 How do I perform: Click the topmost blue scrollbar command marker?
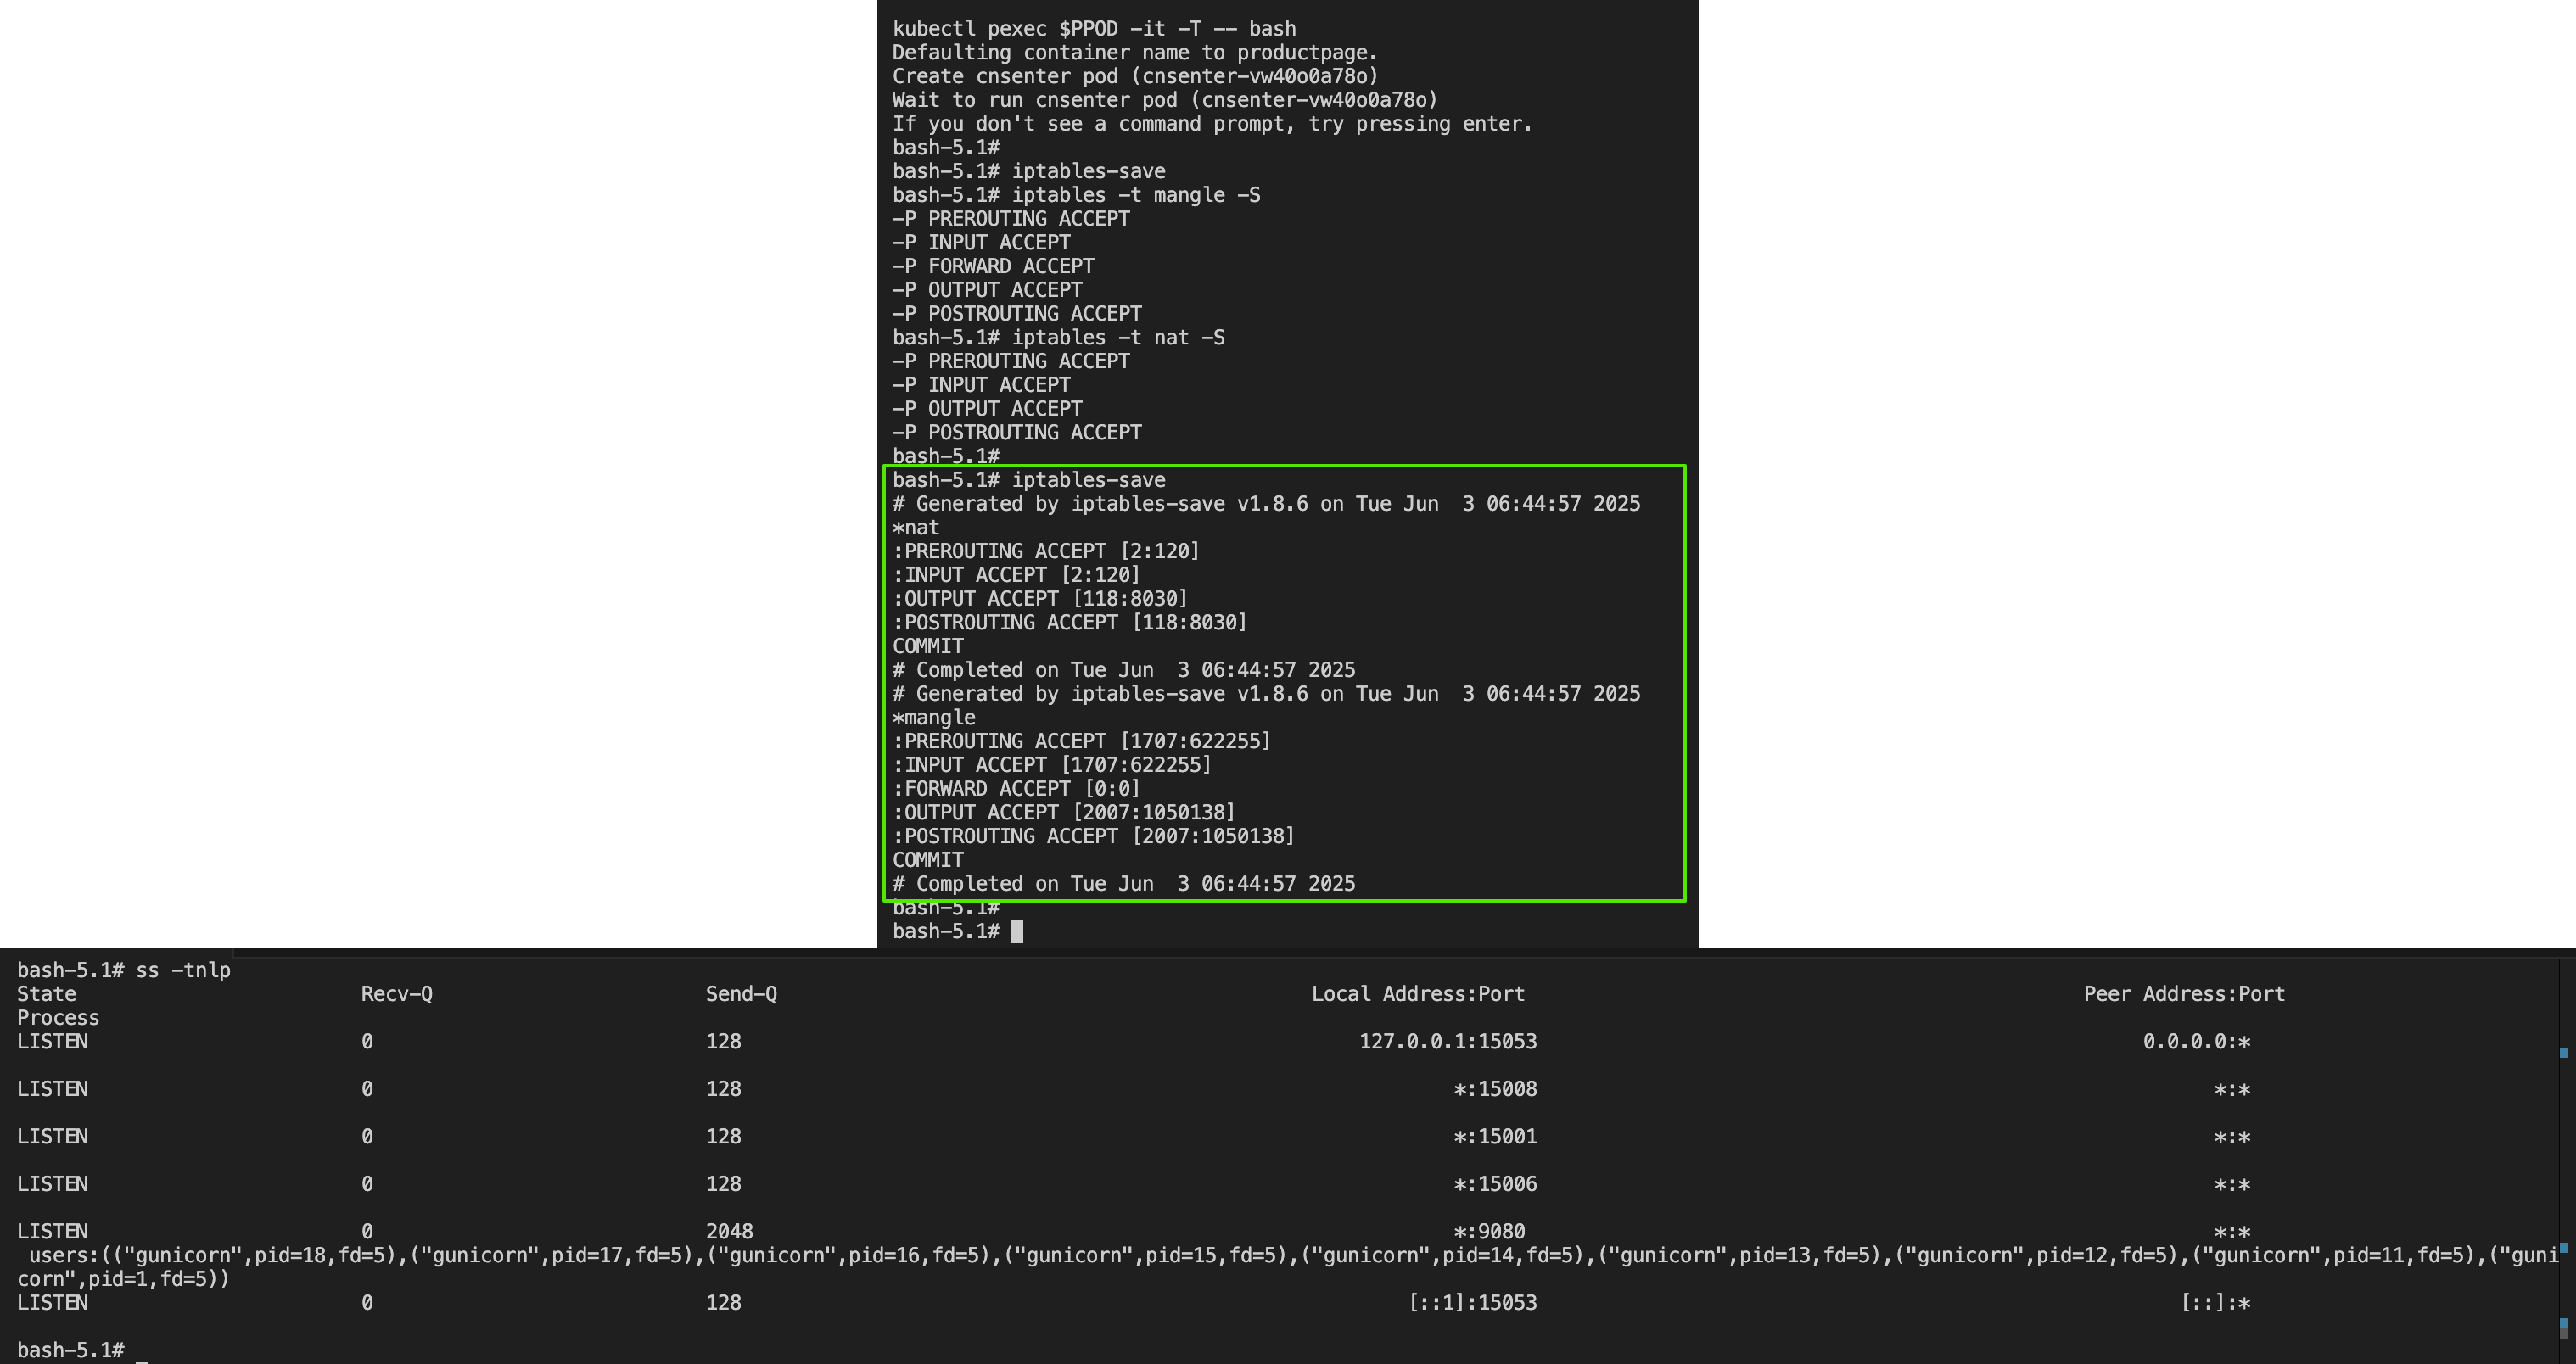pyautogui.click(x=2564, y=1052)
